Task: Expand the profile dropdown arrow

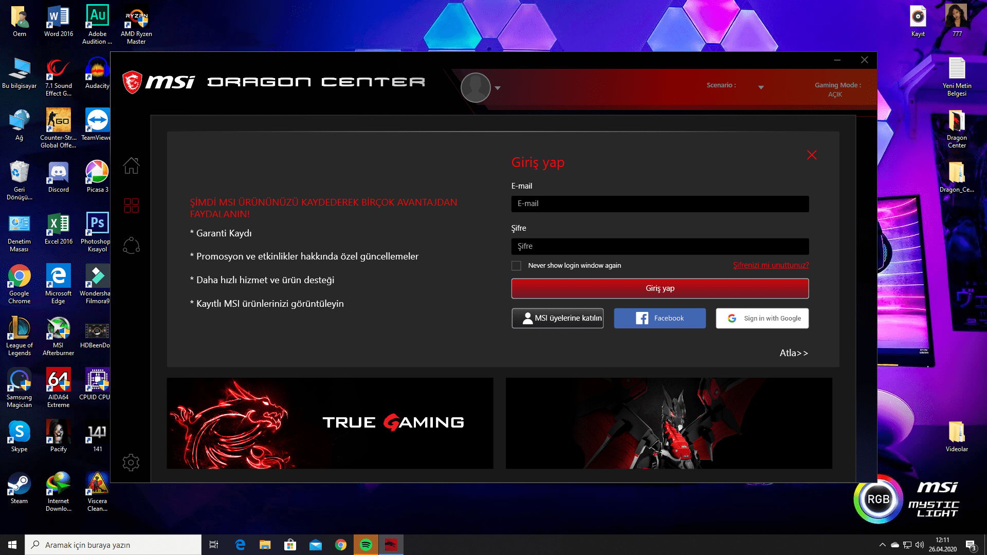Action: 498,88
